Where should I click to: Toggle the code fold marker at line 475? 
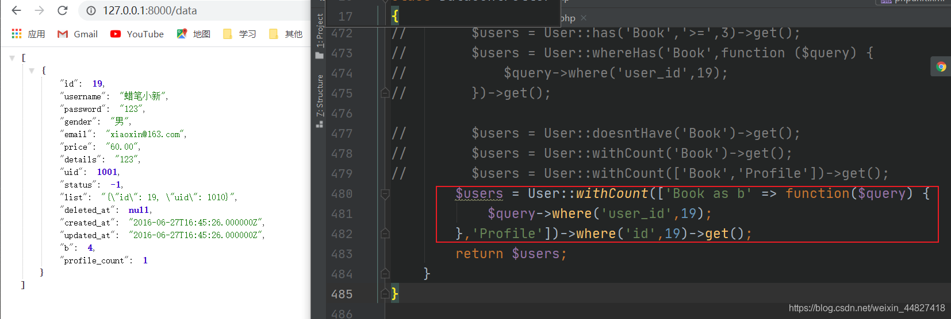click(x=385, y=93)
